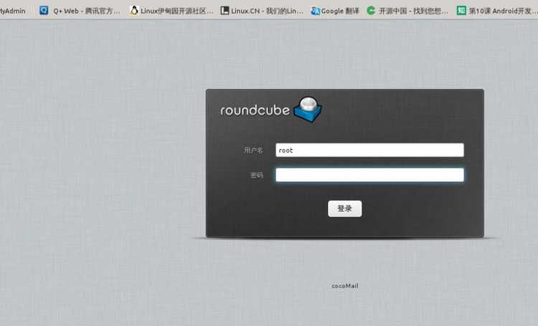Focus the 密码 password input field

(369, 175)
